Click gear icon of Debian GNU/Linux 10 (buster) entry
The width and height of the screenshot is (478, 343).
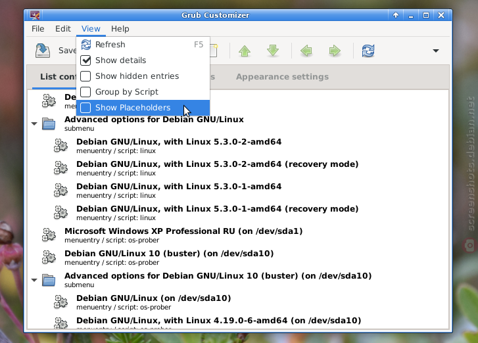(x=49, y=258)
